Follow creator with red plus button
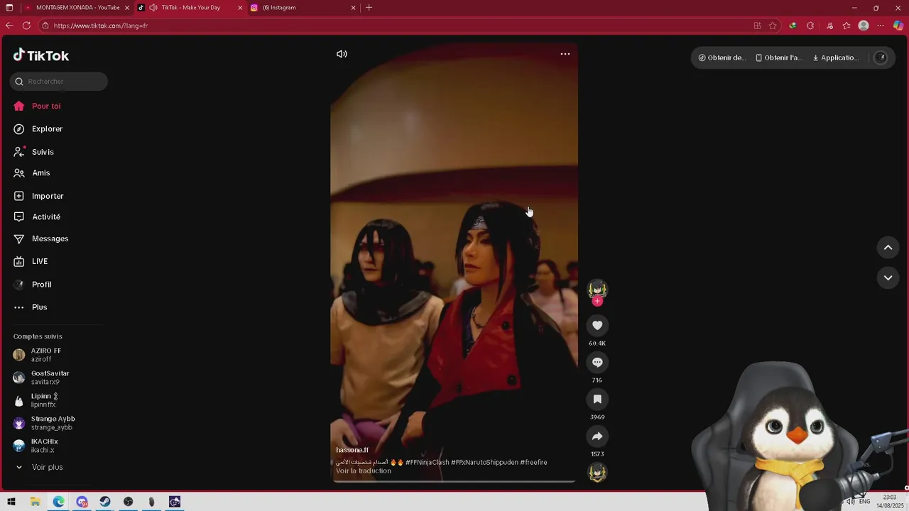909x511 pixels. (597, 301)
